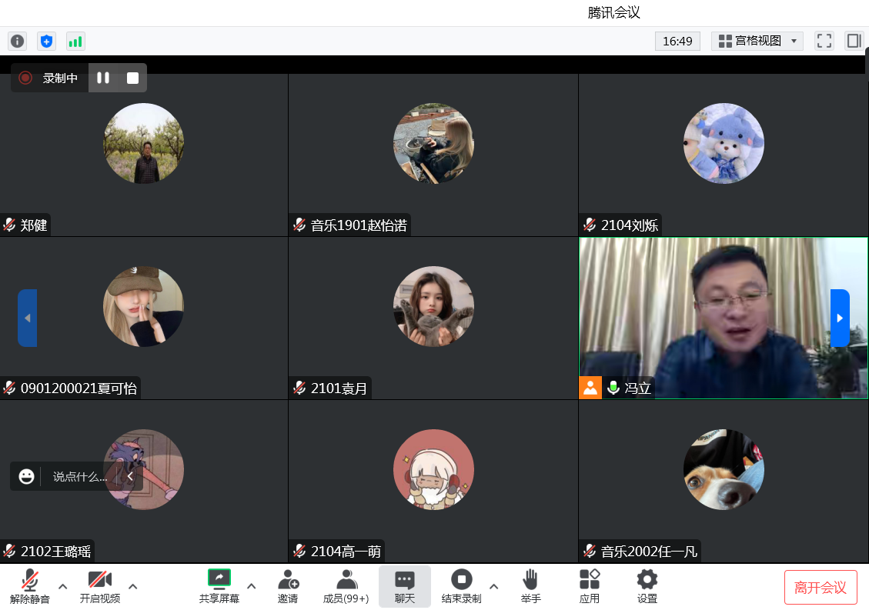This screenshot has height=610, width=869.
Task: Check the green network signal icon
Action: [x=75, y=41]
